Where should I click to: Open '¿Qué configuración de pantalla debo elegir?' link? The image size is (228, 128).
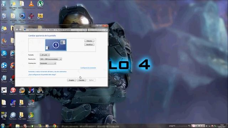click(x=42, y=75)
